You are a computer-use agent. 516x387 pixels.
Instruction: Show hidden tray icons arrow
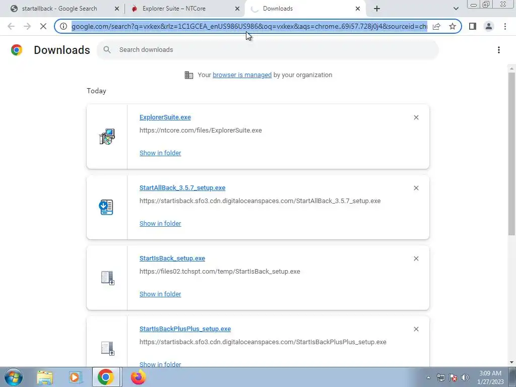tap(428, 377)
